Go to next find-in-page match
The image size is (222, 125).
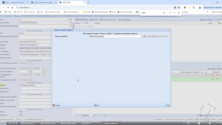tap(174, 12)
